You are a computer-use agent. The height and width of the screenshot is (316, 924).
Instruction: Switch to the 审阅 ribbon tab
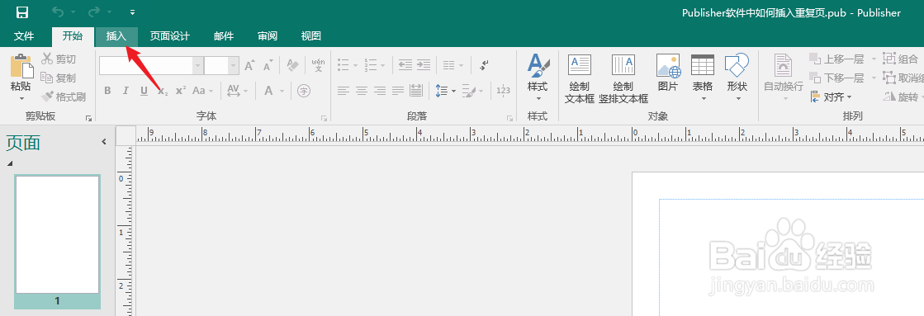point(268,36)
